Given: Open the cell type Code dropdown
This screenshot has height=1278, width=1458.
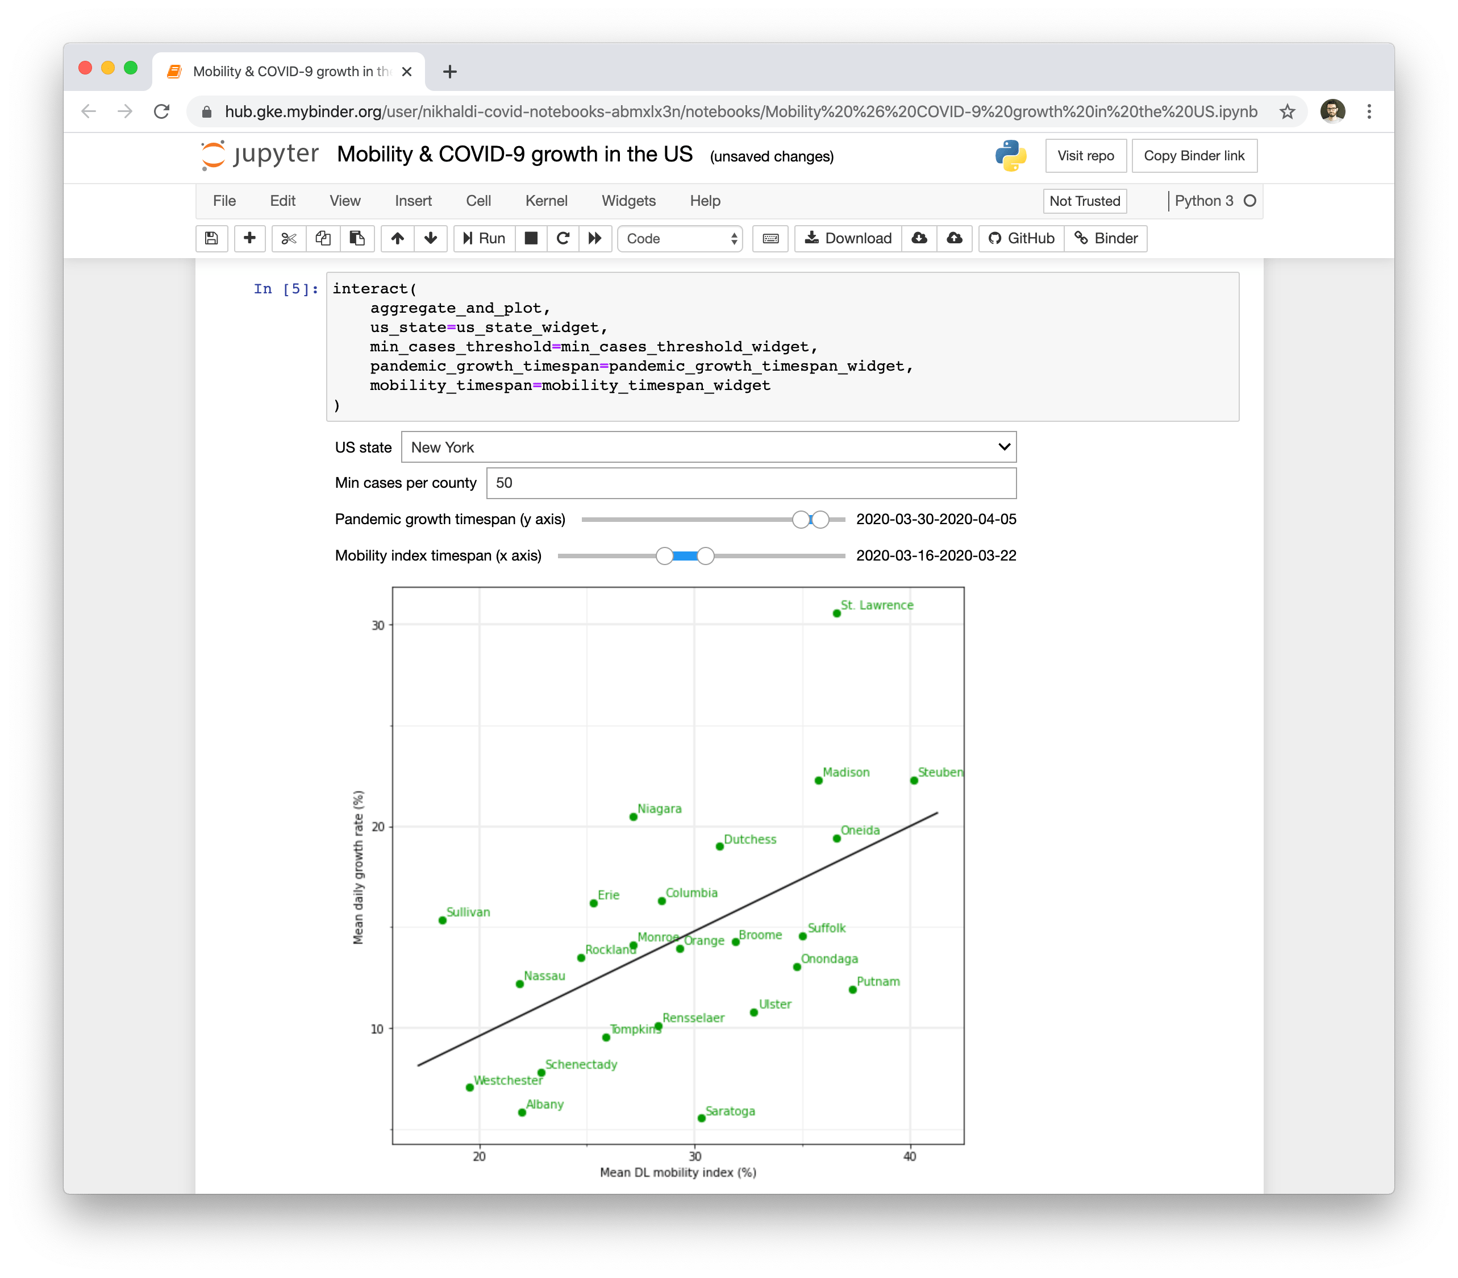Looking at the screenshot, I should pos(680,239).
